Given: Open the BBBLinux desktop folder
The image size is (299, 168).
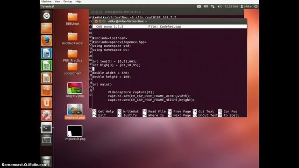Looking at the screenshot, I should point(72,19).
